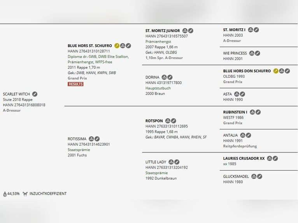
Task: Click the blood drop icon beside 44,53%
Action: coord(5,194)
